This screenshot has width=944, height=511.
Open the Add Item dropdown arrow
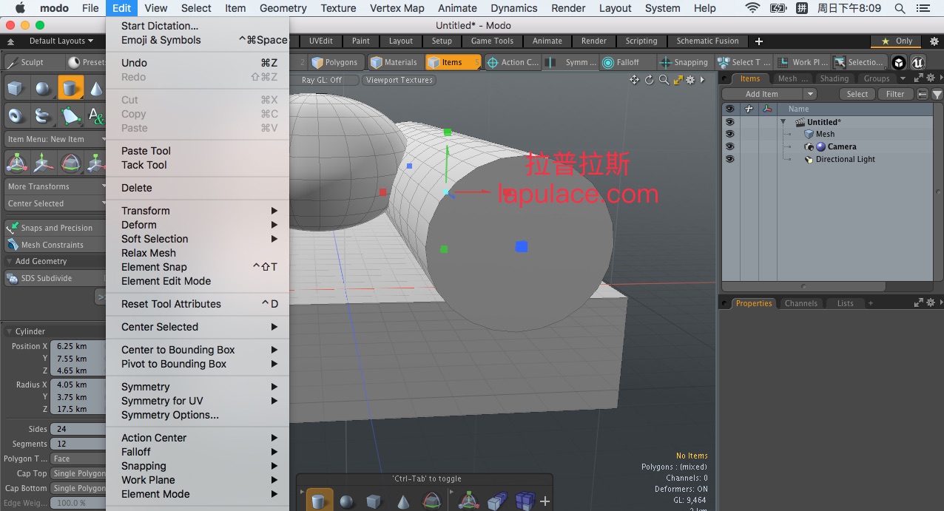pos(810,94)
